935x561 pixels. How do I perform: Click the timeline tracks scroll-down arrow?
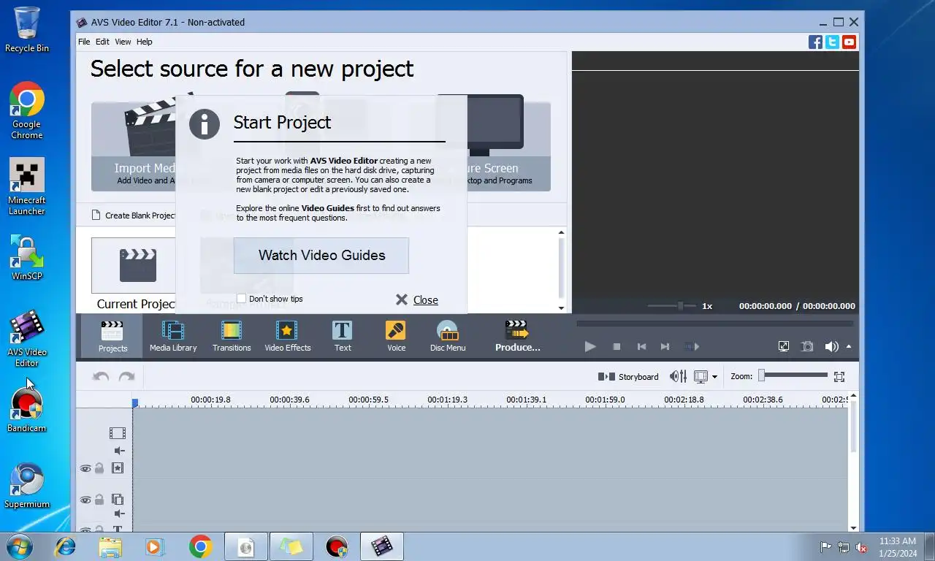point(853,527)
